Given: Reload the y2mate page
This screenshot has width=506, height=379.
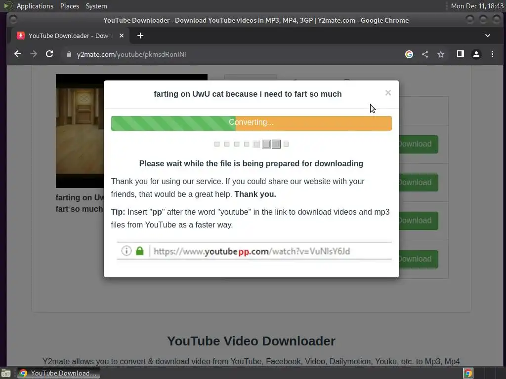Looking at the screenshot, I should pos(49,54).
